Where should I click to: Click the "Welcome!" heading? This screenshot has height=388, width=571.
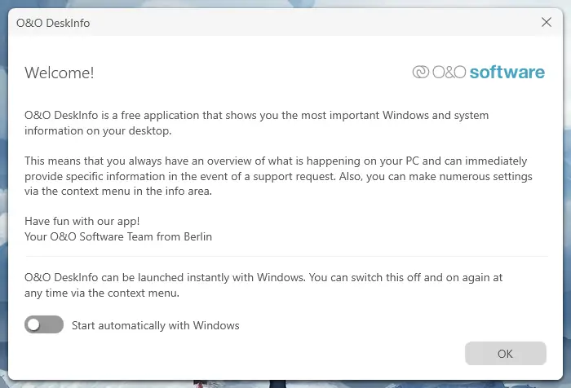coord(60,73)
